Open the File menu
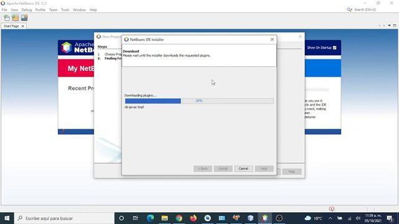Viewport: 399px width, 224px height. click(x=4, y=10)
